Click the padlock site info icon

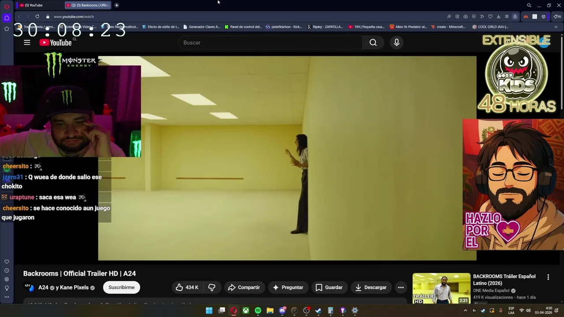coord(48,16)
